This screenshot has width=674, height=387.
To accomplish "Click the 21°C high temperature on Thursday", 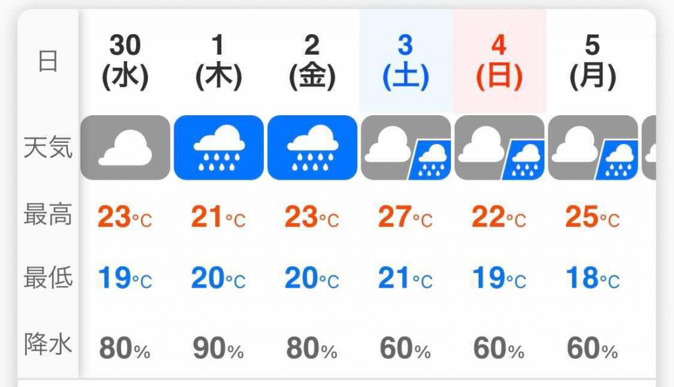I will (x=219, y=217).
